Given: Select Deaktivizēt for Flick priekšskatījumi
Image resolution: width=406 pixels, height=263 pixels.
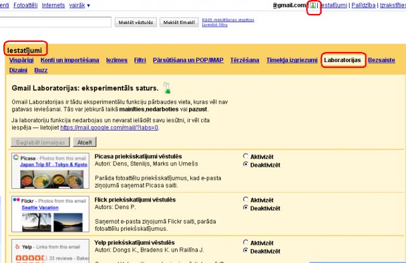Looking at the screenshot, I should pos(246,207).
